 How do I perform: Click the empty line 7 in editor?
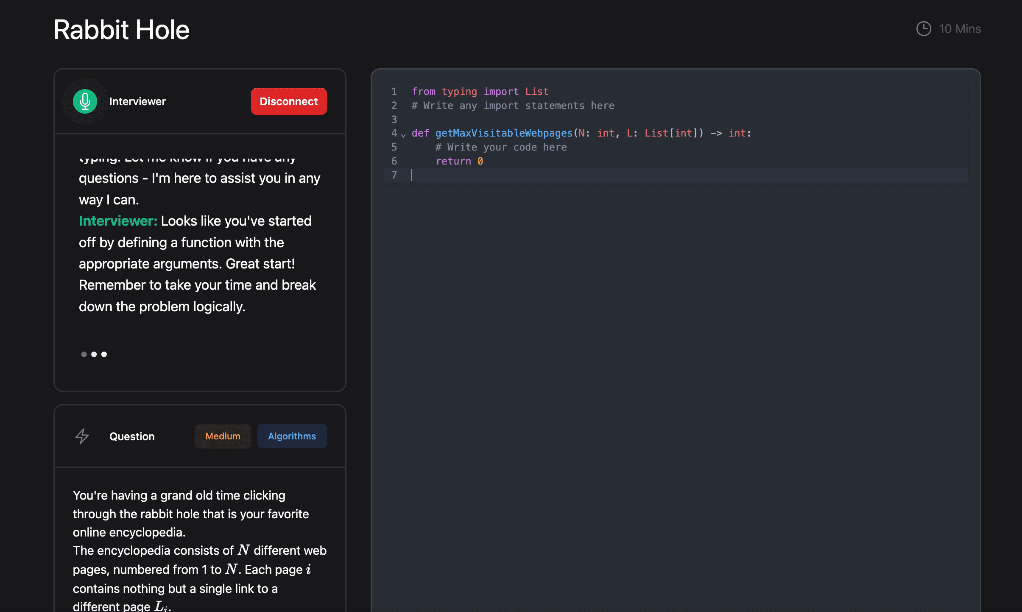594,175
